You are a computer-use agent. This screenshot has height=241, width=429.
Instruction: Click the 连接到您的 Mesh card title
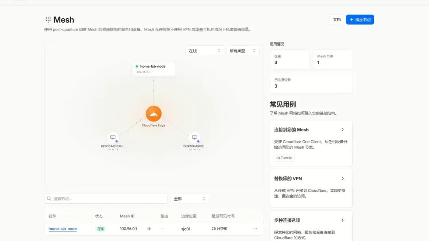292,130
